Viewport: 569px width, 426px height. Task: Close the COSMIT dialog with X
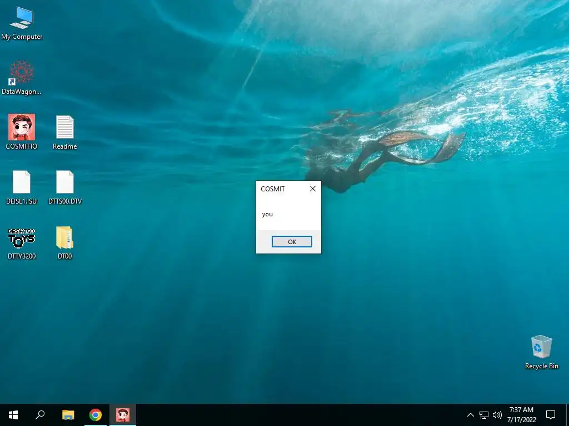[x=312, y=189]
